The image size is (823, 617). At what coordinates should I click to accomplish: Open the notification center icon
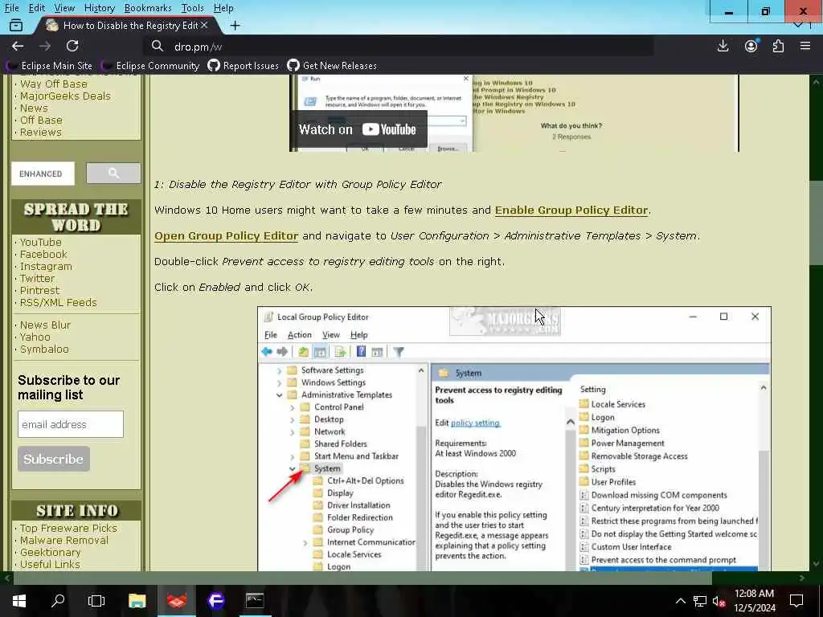click(x=796, y=600)
